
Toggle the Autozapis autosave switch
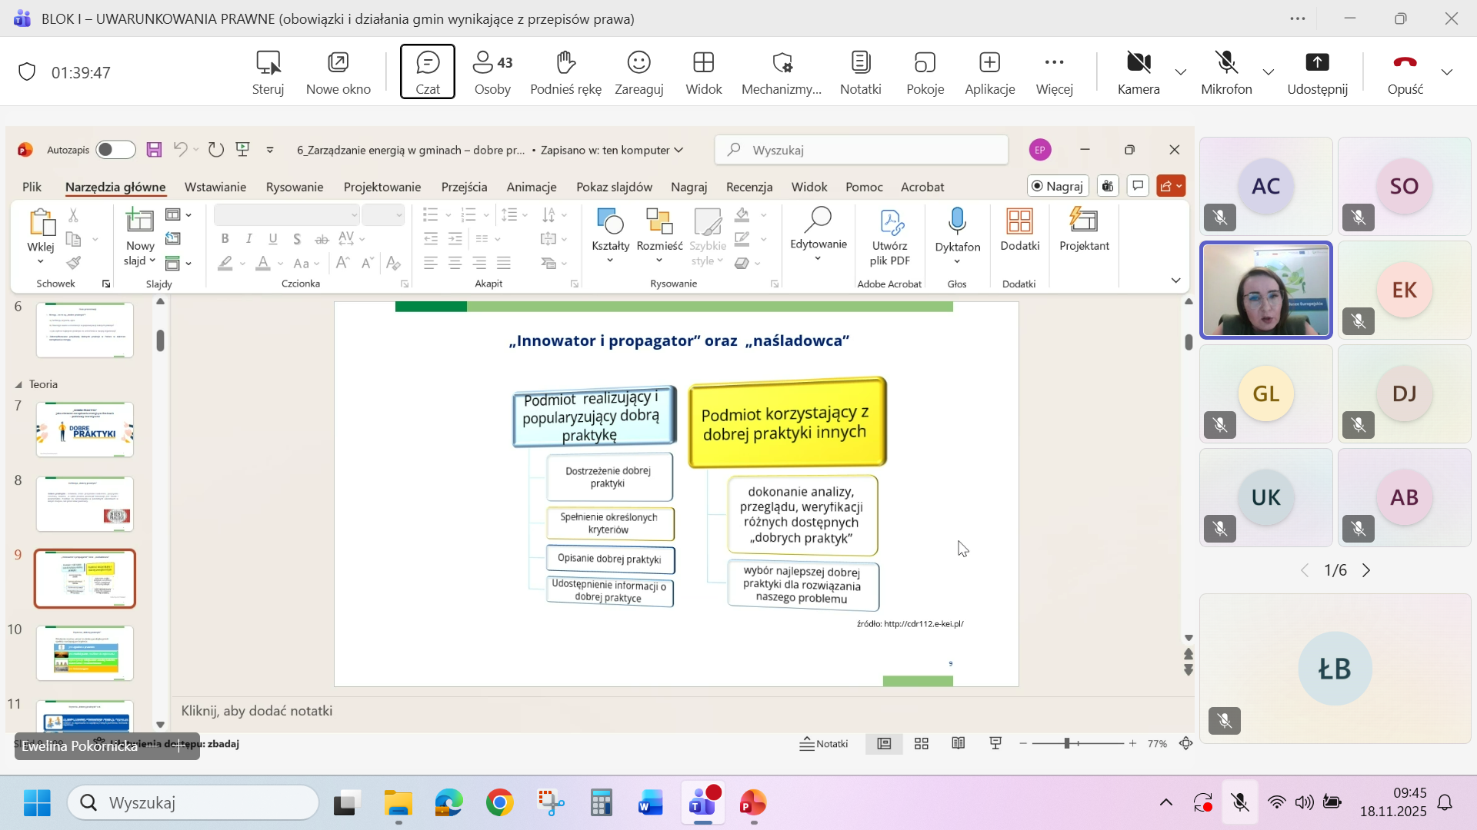115,150
